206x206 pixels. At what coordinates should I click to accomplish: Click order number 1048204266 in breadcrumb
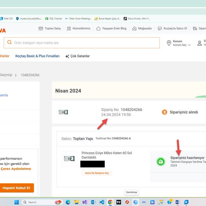(x=30, y=75)
